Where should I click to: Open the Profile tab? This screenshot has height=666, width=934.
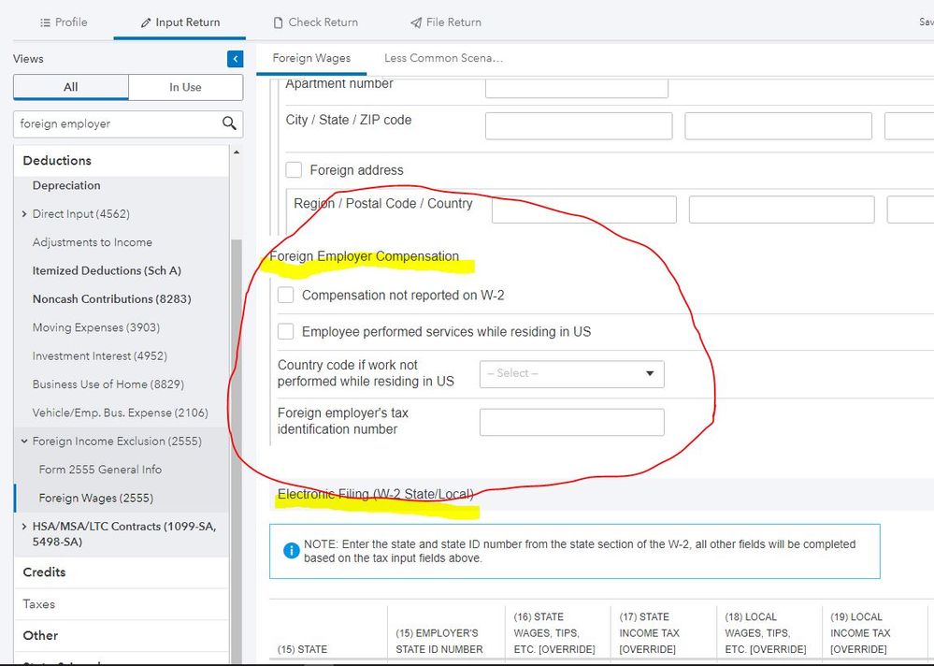tap(64, 22)
